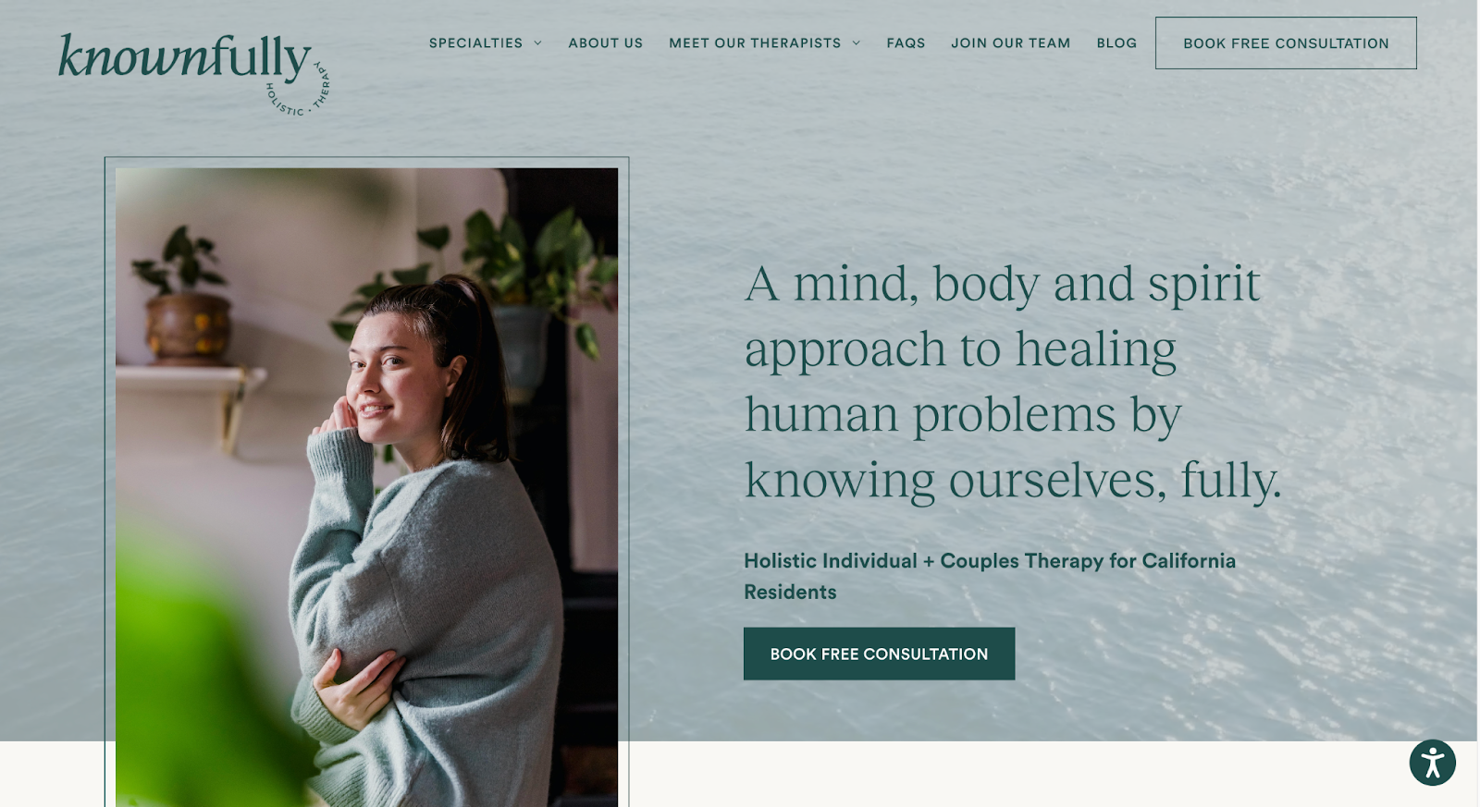Open the FAQs link
Viewport: 1480px width, 807px height.
click(906, 43)
